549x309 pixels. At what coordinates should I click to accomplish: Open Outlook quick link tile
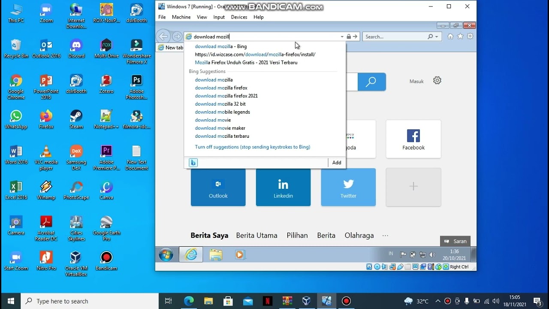coord(218,188)
